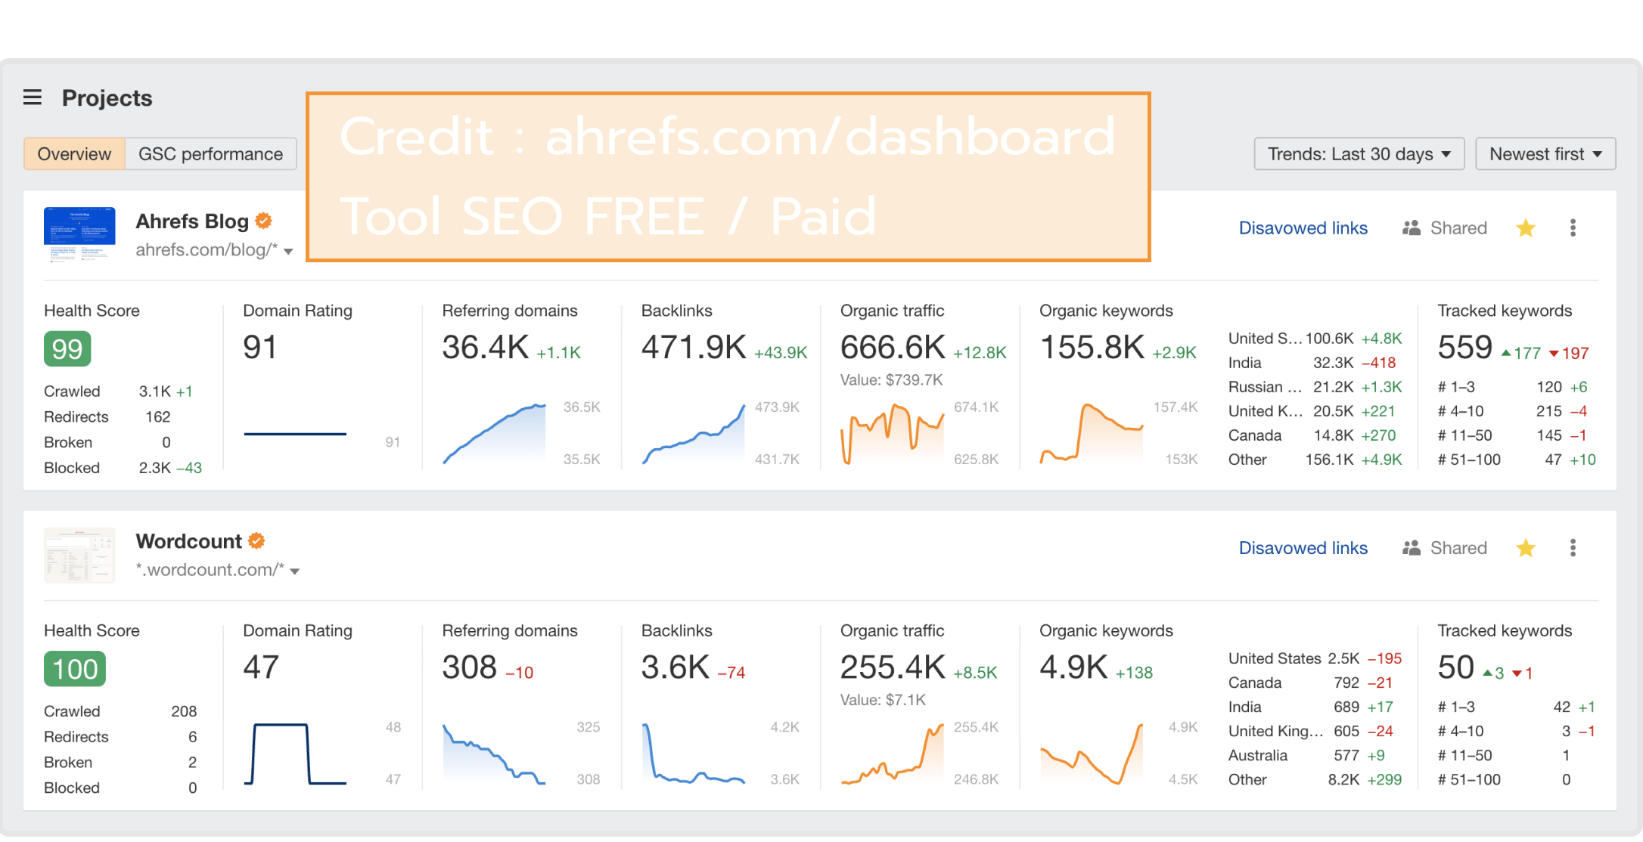Open the hamburger menu next to Projects

coord(33,98)
